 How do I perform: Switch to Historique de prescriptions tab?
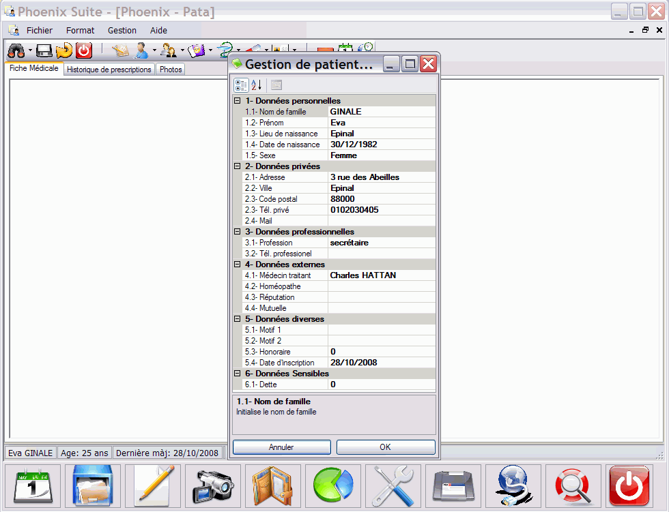[x=109, y=70]
